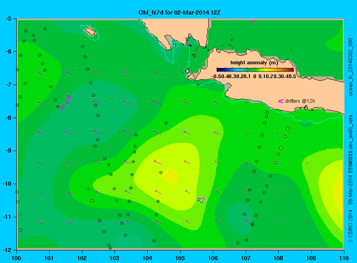
Task: Click the x-axis tick label 109
Action: (x=311, y=258)
